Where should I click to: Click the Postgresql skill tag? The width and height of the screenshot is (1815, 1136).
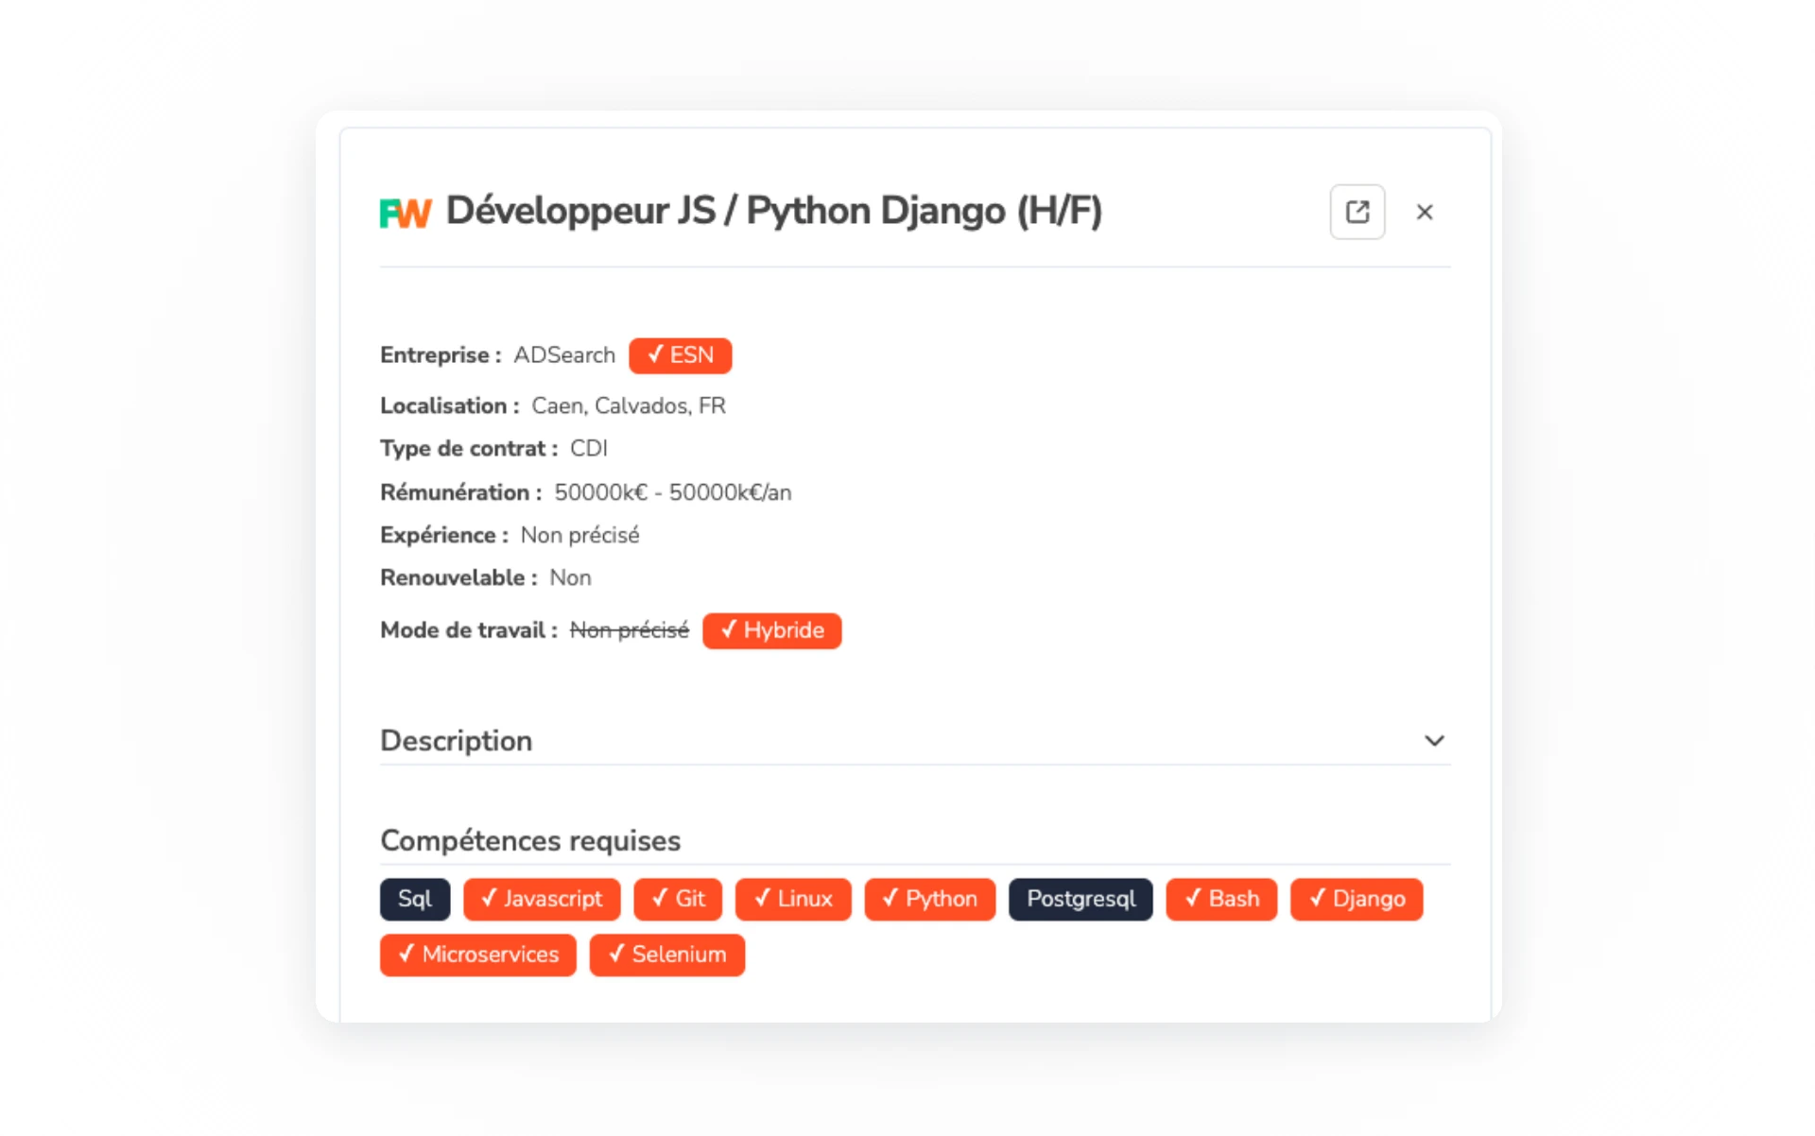1080,899
